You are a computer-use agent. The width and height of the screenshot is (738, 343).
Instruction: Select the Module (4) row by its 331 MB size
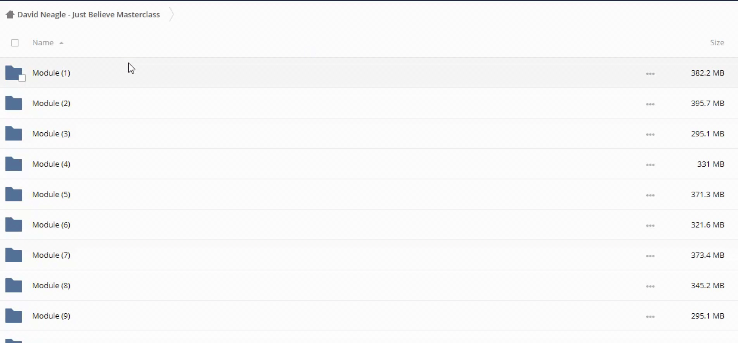pos(711,164)
